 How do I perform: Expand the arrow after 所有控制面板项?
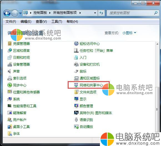pos(80,13)
